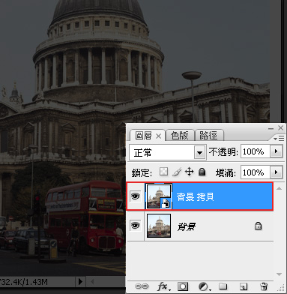Click the link layers icon
This screenshot has height=294, width=287.
point(142,286)
